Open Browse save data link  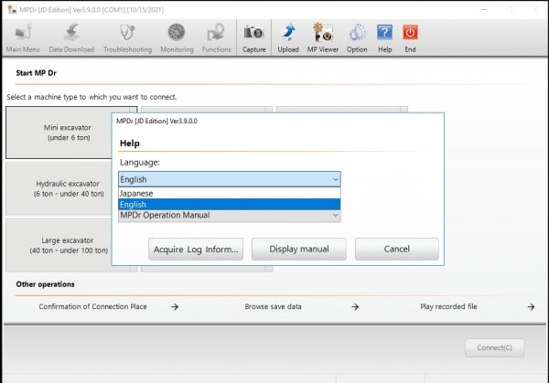point(273,306)
